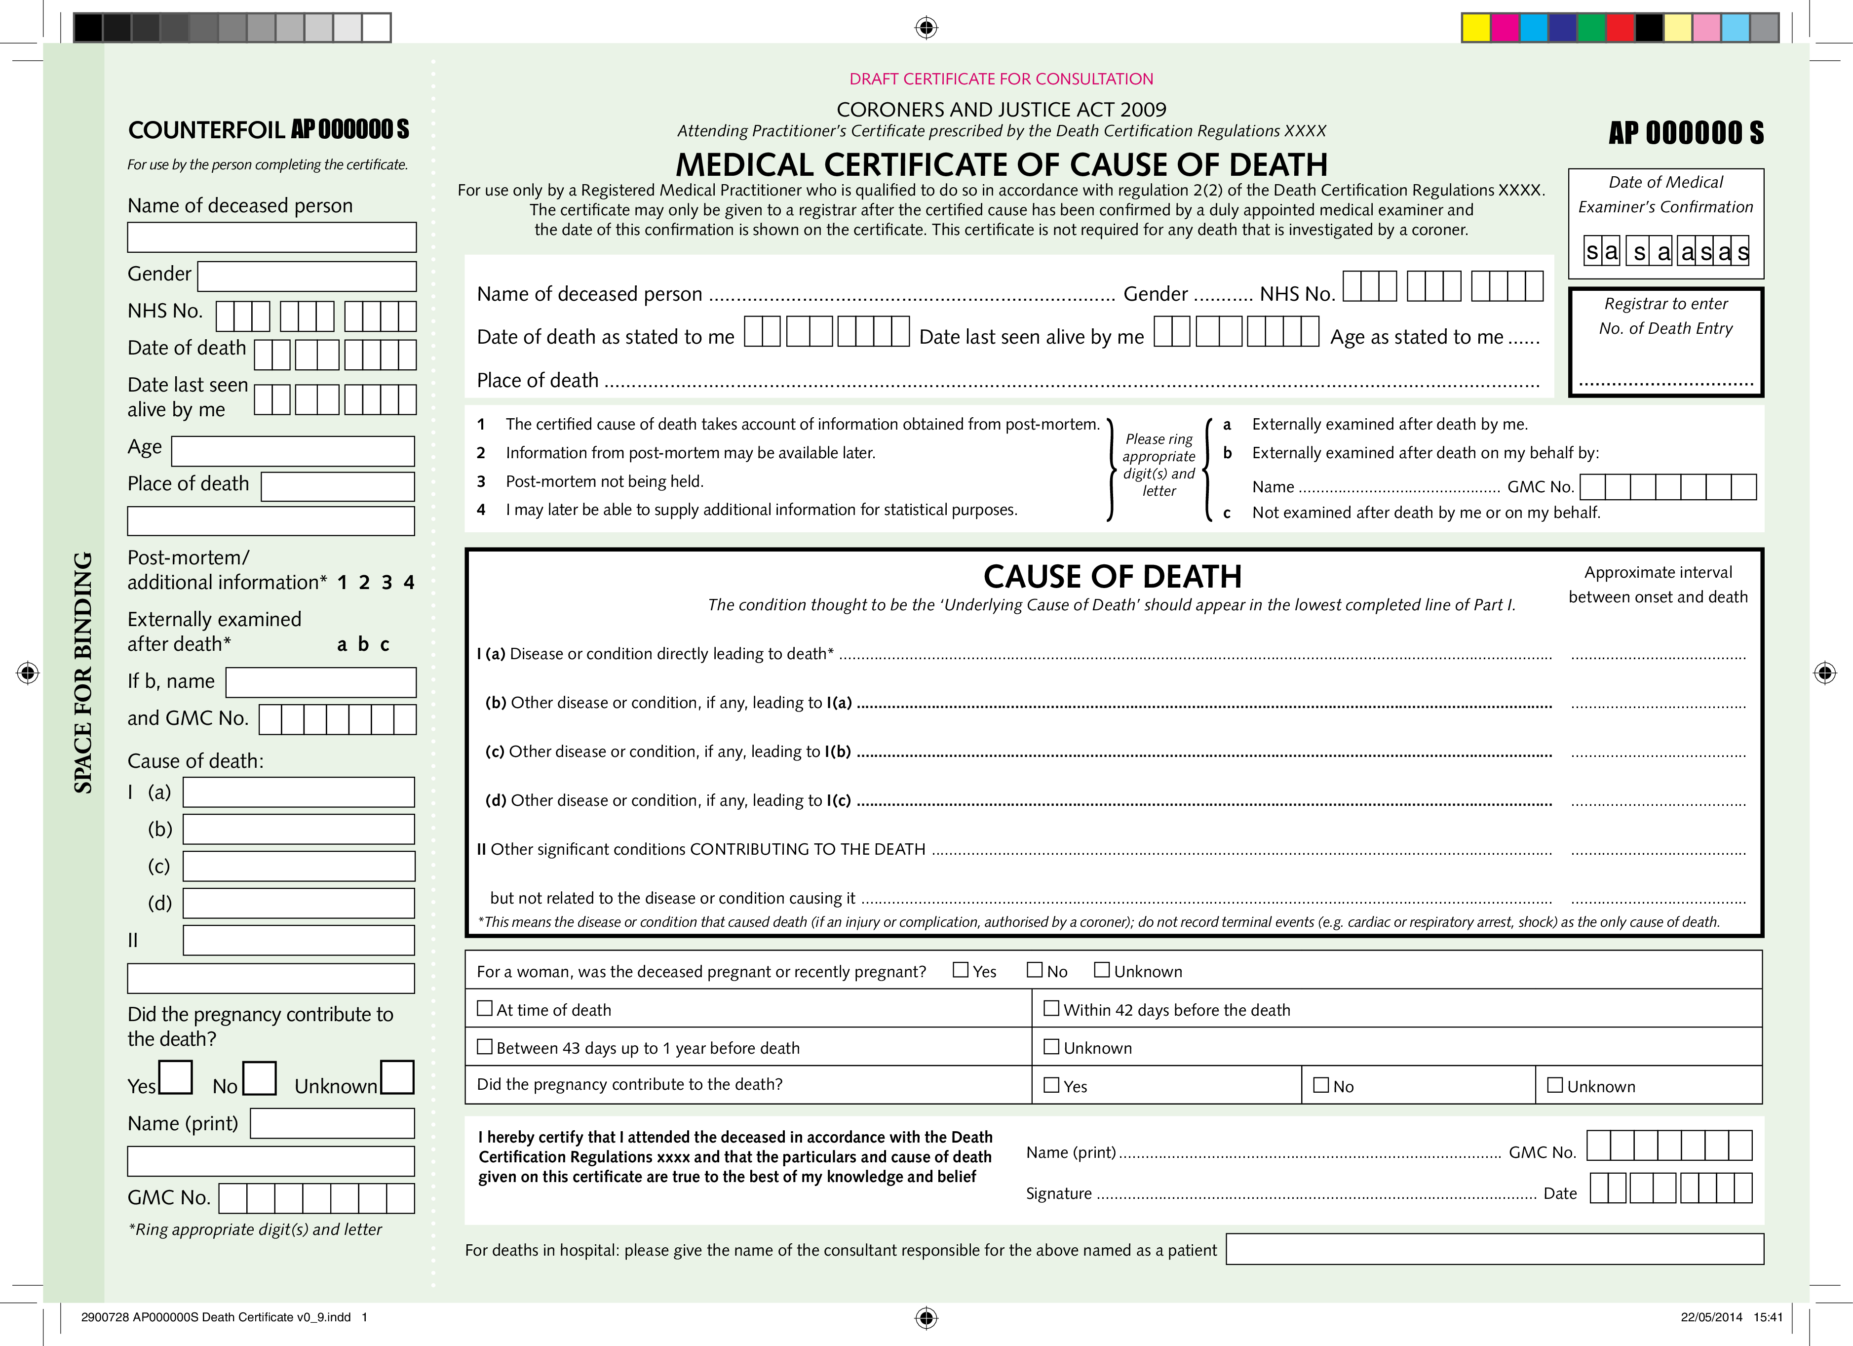Tick Unknown for pregnant or recently pregnant

1101,970
